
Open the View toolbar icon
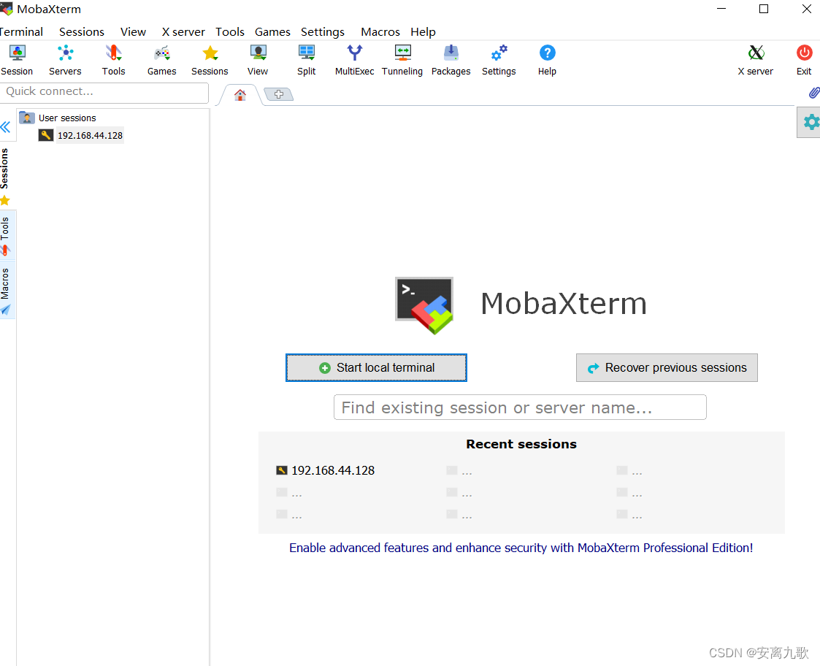[x=258, y=60]
